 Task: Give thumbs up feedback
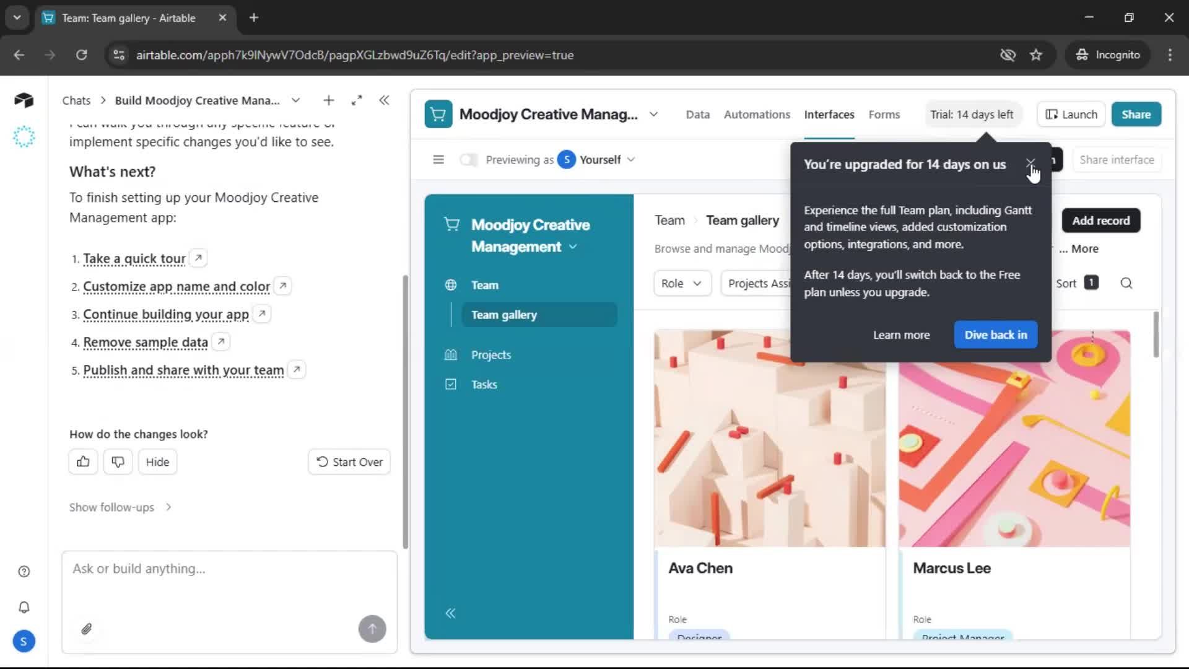[x=83, y=461]
